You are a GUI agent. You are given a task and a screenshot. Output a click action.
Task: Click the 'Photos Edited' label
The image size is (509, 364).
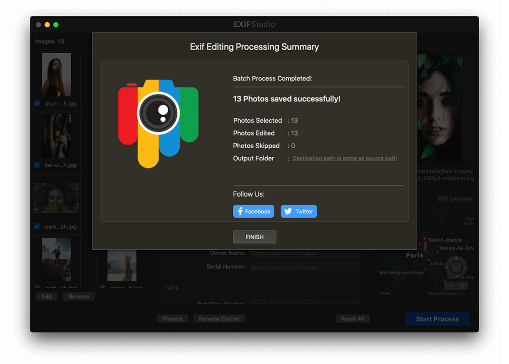pyautogui.click(x=254, y=133)
